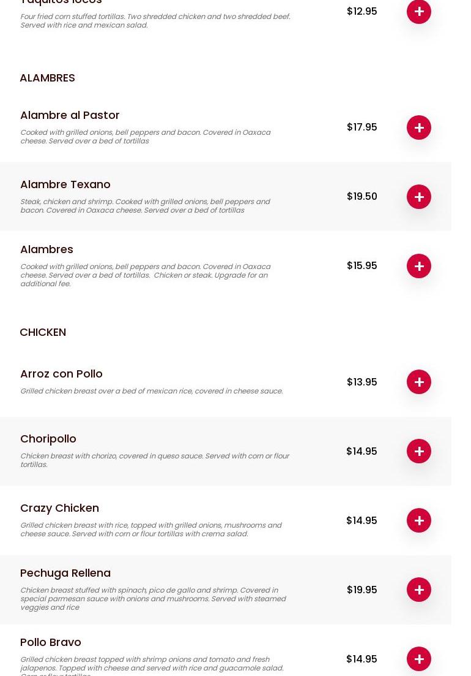Add Alambres item with plus icon
Image resolution: width=471 pixels, height=676 pixels.
[x=418, y=266]
